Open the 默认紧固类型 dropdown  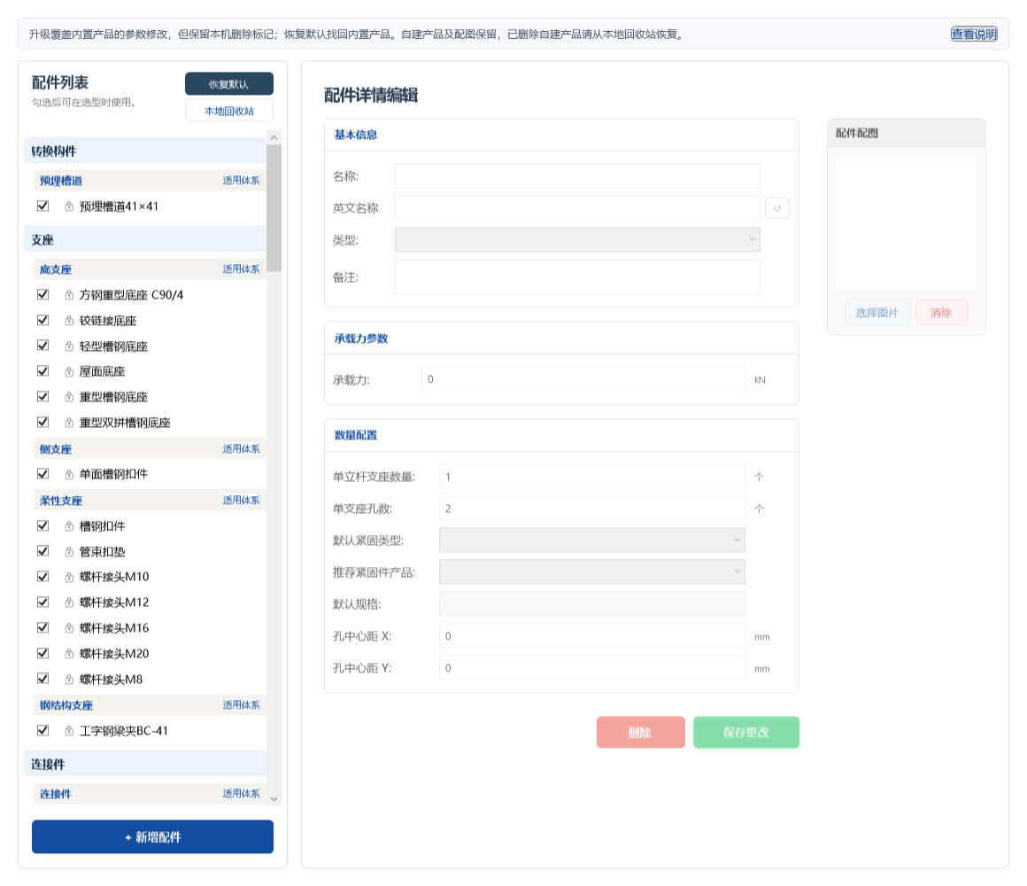click(x=591, y=540)
